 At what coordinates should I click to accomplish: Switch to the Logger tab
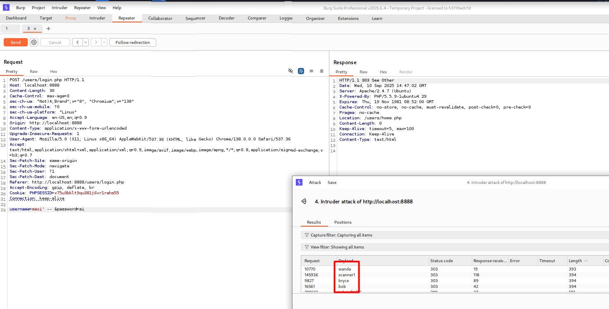point(286,18)
